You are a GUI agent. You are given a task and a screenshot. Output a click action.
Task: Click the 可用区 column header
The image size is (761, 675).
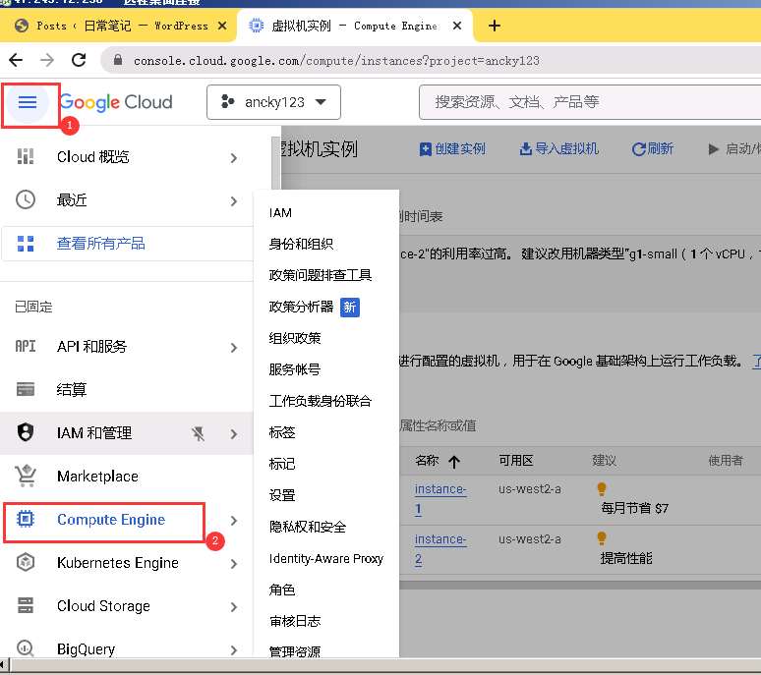pos(515,461)
